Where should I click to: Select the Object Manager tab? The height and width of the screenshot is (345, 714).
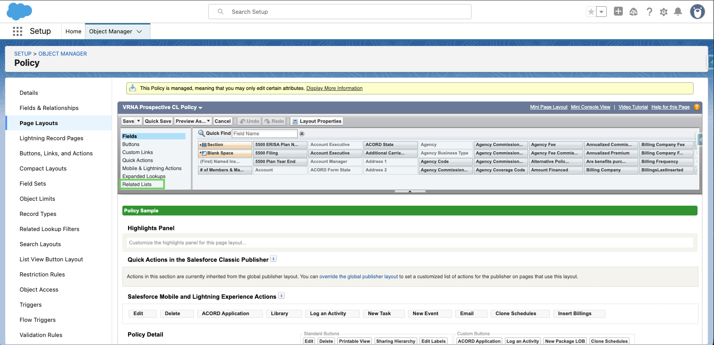tap(110, 31)
